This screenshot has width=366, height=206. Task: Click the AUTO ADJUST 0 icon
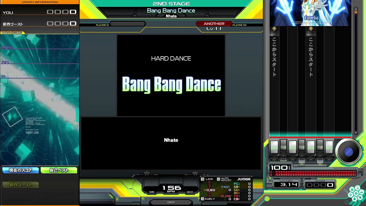(218, 179)
